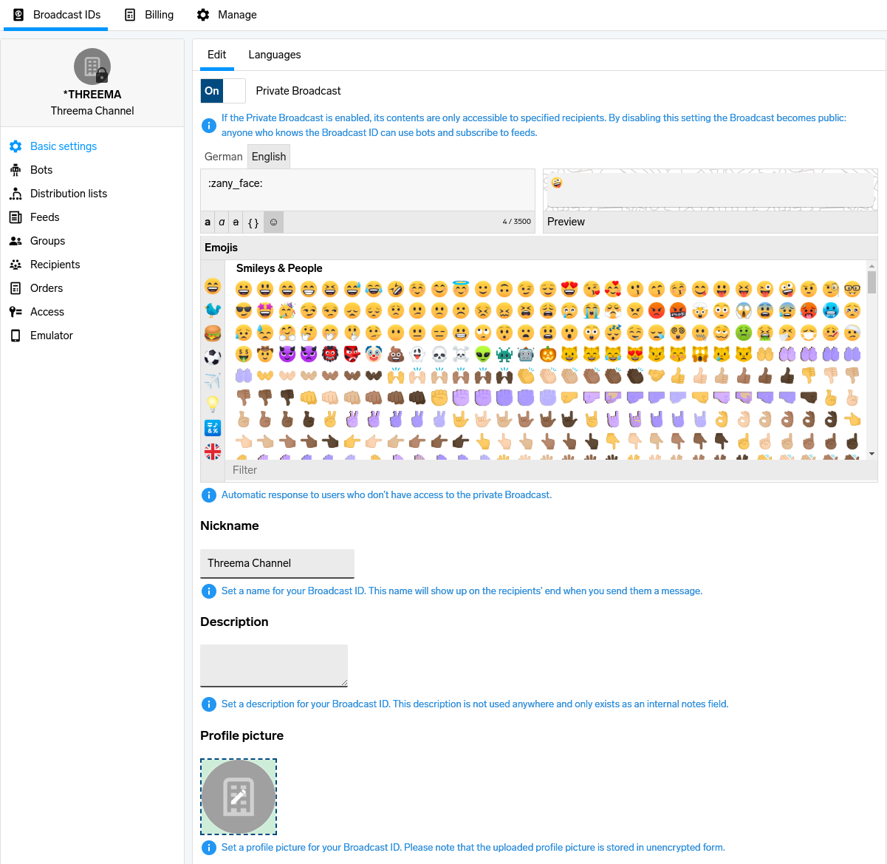The height and width of the screenshot is (864, 887).
Task: Click the emoji list scrollbar thumb
Action: point(872,282)
